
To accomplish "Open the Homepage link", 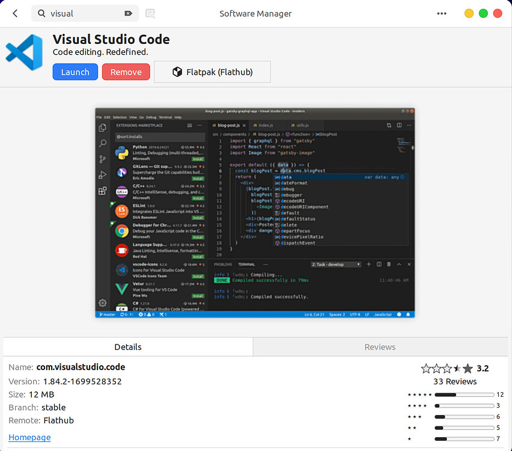I will 29,437.
